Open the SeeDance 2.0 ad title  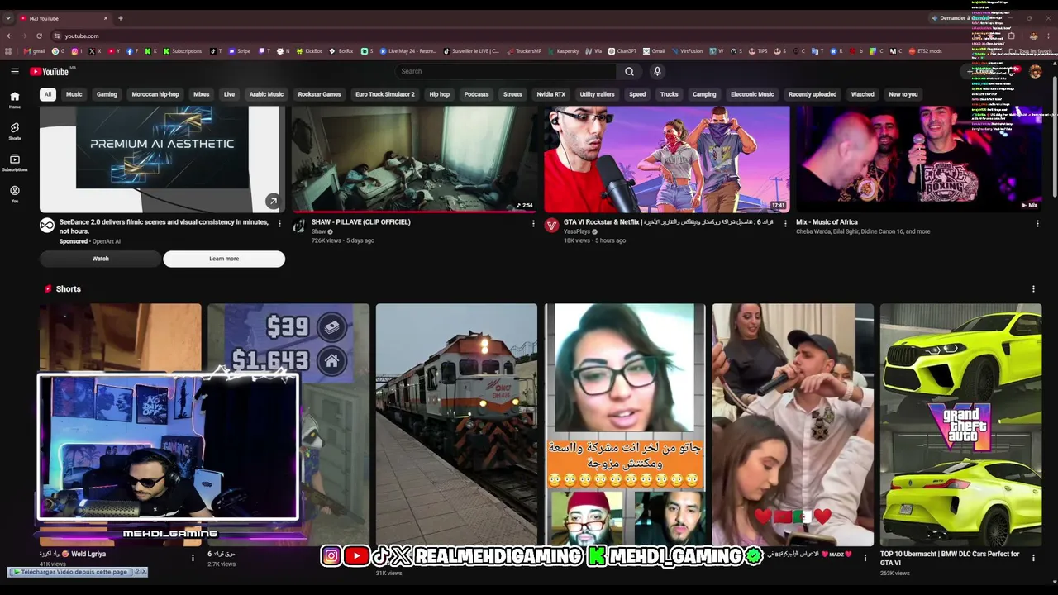click(x=164, y=226)
